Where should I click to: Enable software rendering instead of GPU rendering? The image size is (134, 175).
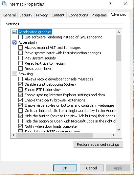click(x=21, y=37)
